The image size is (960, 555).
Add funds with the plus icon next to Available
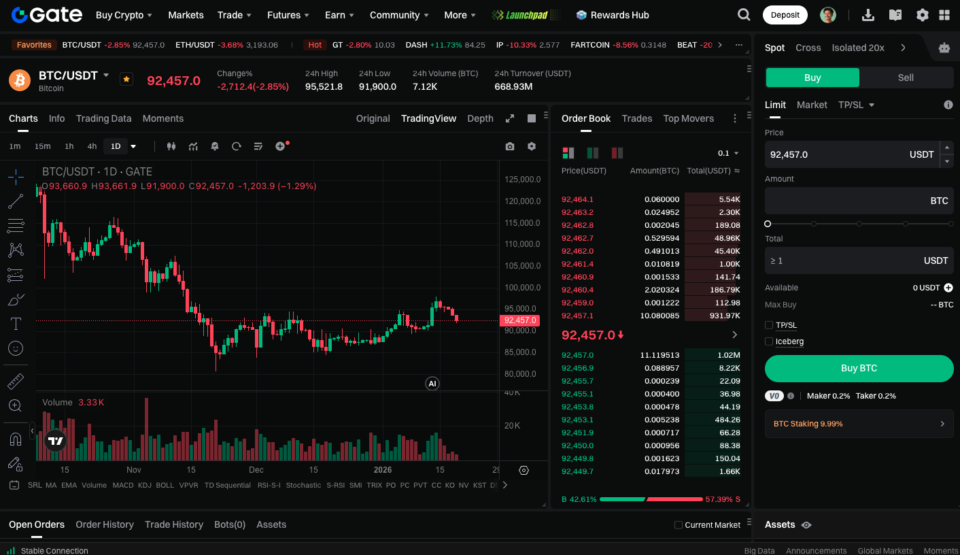coord(948,288)
